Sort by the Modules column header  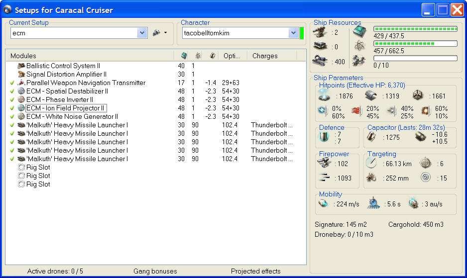[x=90, y=56]
